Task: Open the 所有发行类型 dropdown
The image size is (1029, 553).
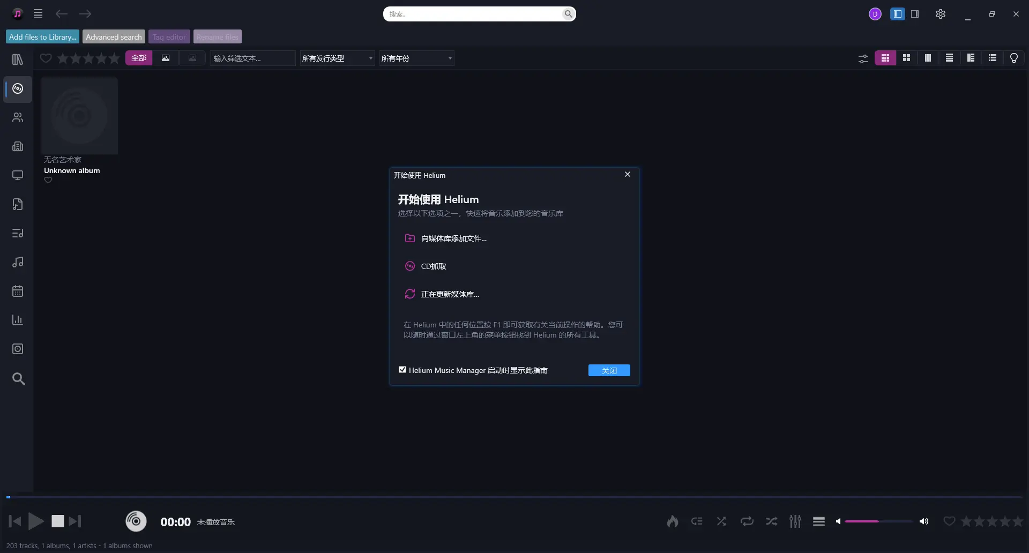Action: coord(337,58)
